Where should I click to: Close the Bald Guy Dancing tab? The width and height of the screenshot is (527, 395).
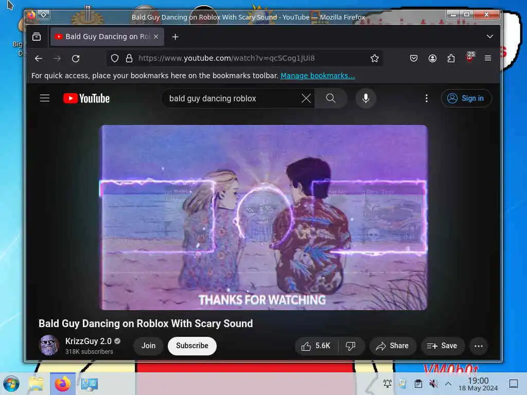[x=155, y=37]
